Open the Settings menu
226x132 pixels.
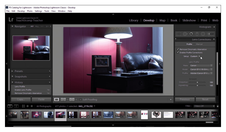click(38, 11)
